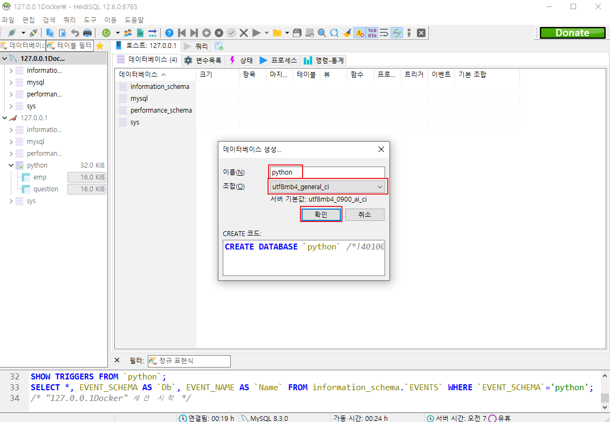Toggle binary 100/010 display icon
This screenshot has height=422, width=610.
[372, 33]
